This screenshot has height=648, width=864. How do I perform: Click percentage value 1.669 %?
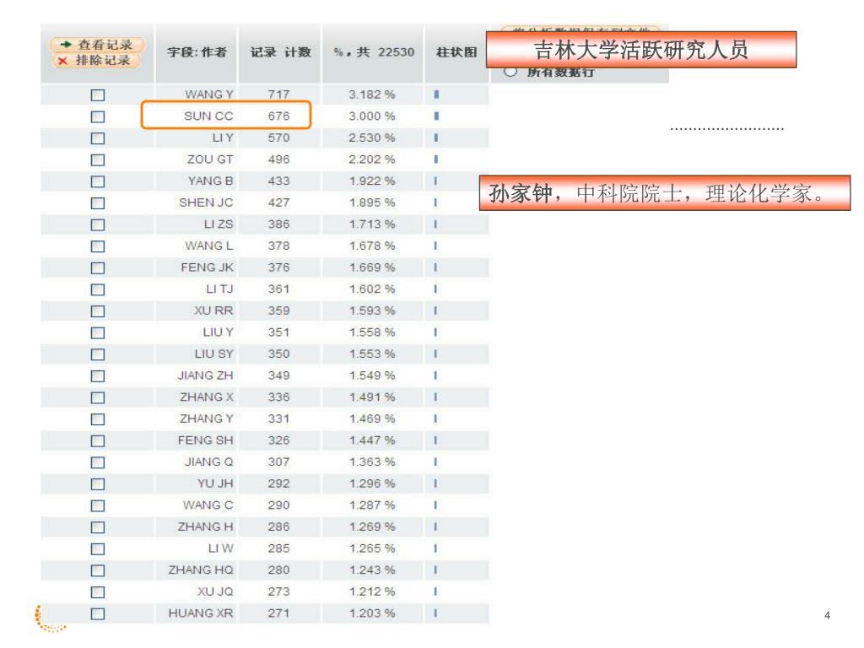tap(372, 267)
